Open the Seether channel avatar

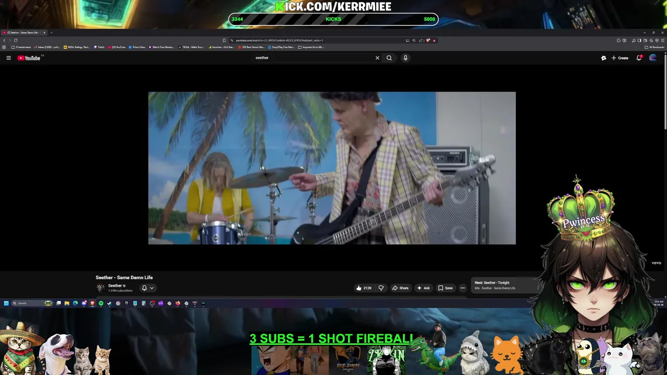tap(100, 287)
